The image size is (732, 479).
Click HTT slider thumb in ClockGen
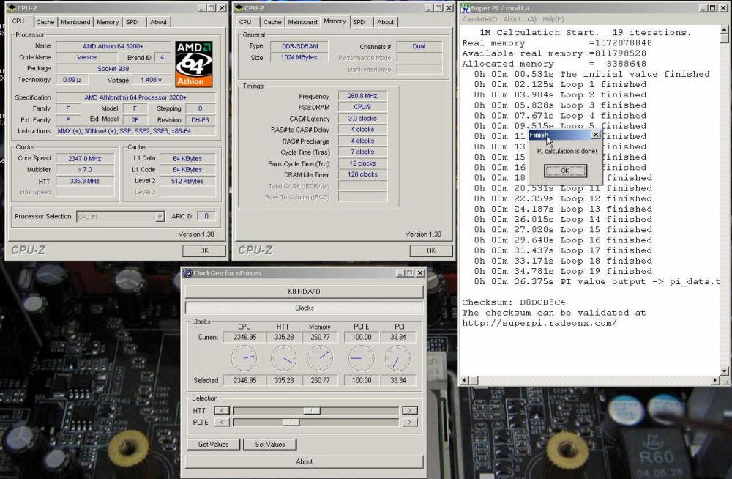[x=311, y=411]
